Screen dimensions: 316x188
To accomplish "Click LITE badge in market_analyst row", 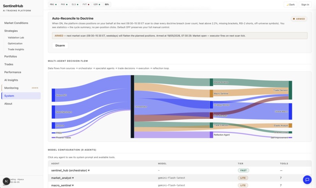I will point(243,178).
